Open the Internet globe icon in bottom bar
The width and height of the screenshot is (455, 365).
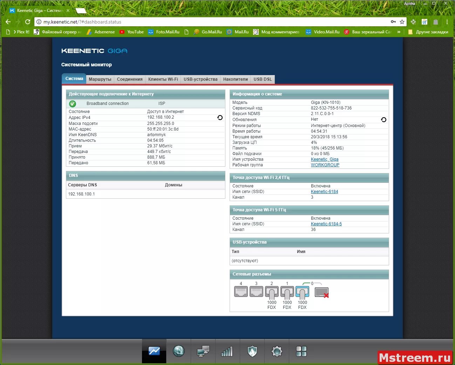tap(178, 351)
